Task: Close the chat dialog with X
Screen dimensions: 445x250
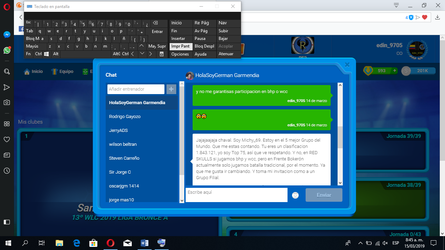Action: tap(347, 65)
